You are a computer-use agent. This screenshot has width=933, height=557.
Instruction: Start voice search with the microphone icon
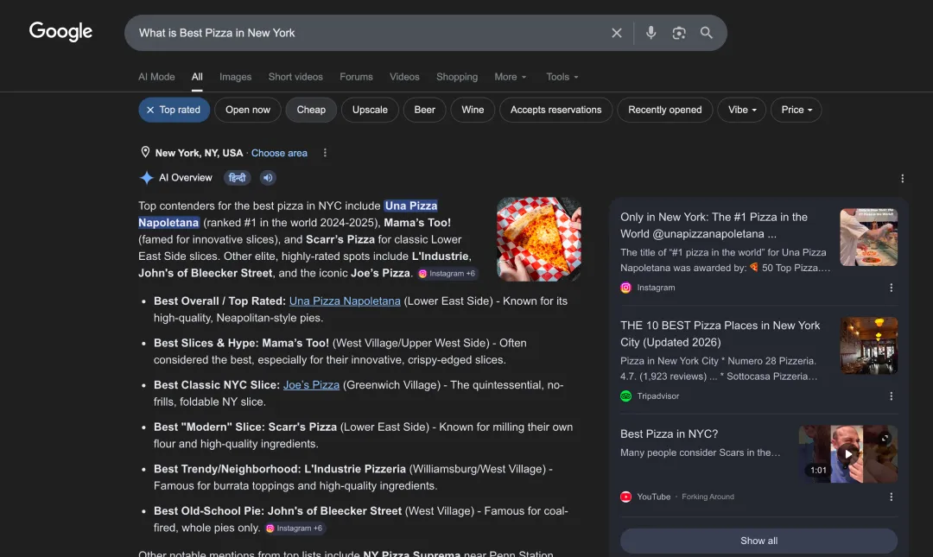point(651,33)
